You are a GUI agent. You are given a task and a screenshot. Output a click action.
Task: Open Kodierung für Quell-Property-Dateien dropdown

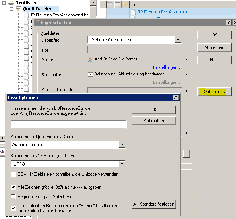pos(122,145)
